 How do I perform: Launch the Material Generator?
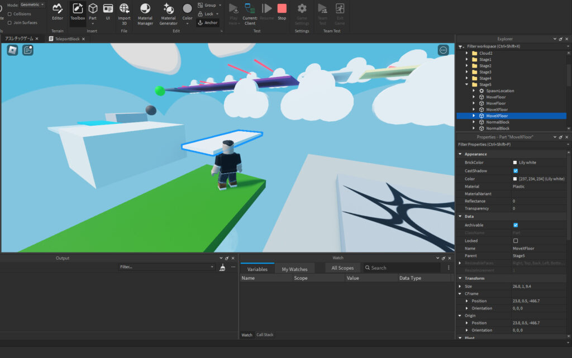point(168,14)
